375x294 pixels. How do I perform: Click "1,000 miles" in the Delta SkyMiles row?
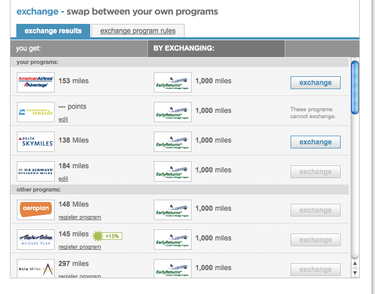(x=213, y=140)
